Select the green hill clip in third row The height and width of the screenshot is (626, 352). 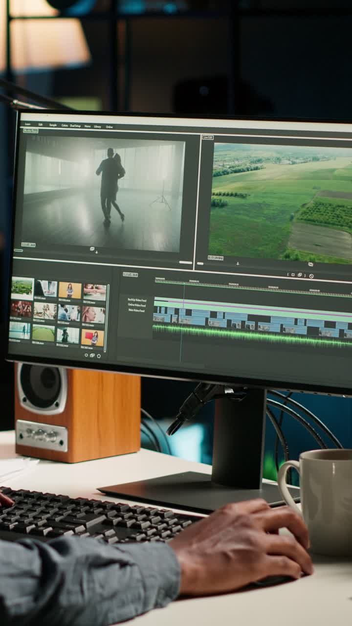pyautogui.click(x=44, y=333)
